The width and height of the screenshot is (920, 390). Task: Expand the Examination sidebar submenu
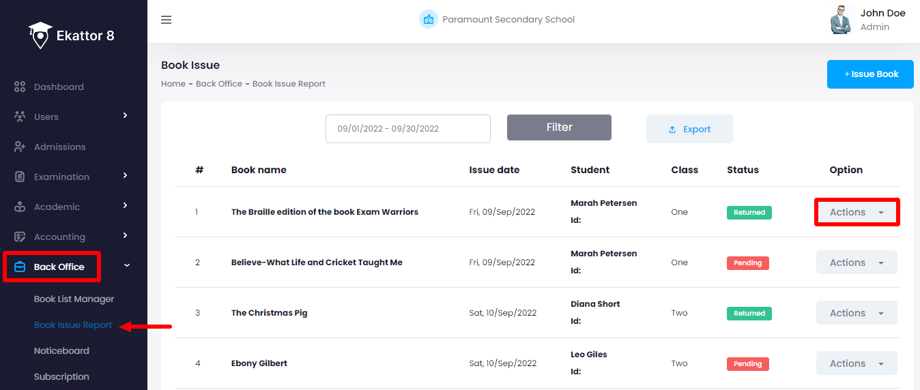pos(126,176)
